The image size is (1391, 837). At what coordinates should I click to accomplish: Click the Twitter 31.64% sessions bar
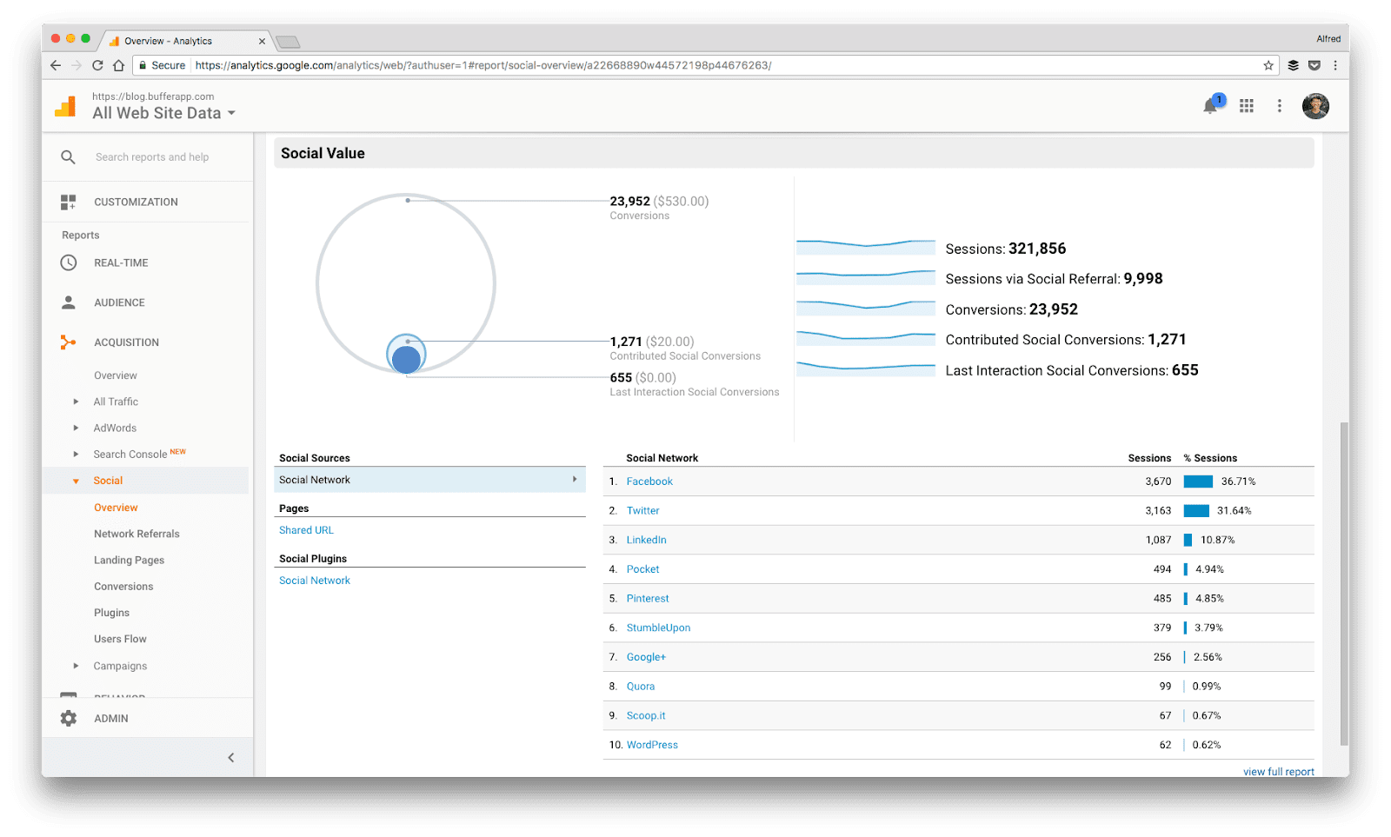1196,511
